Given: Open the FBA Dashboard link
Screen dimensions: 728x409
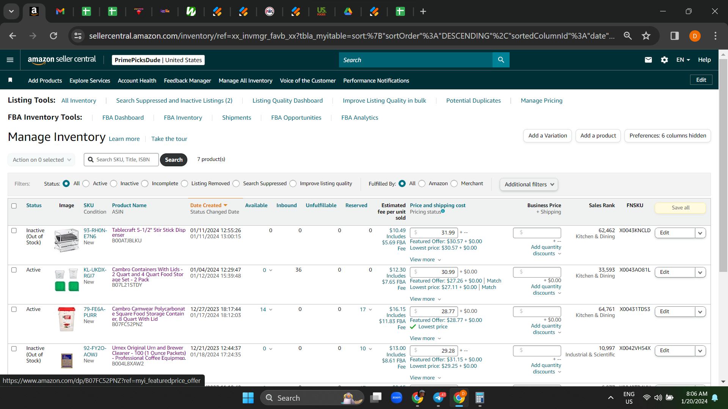Looking at the screenshot, I should [x=123, y=118].
